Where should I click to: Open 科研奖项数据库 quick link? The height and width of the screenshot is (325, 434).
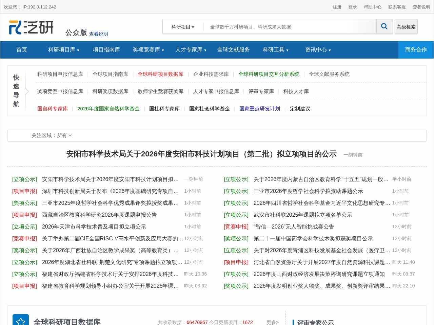(110, 91)
